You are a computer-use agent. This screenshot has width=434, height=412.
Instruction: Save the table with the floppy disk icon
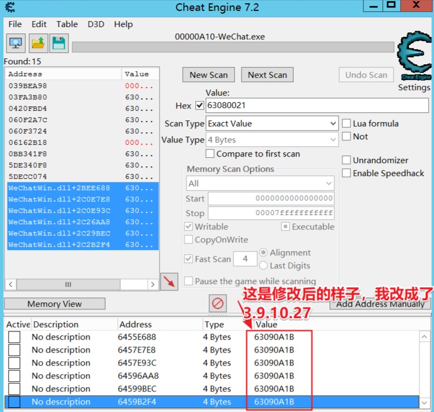tap(59, 43)
